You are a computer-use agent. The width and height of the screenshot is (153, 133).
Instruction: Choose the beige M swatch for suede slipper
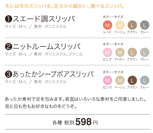coord(120,25)
